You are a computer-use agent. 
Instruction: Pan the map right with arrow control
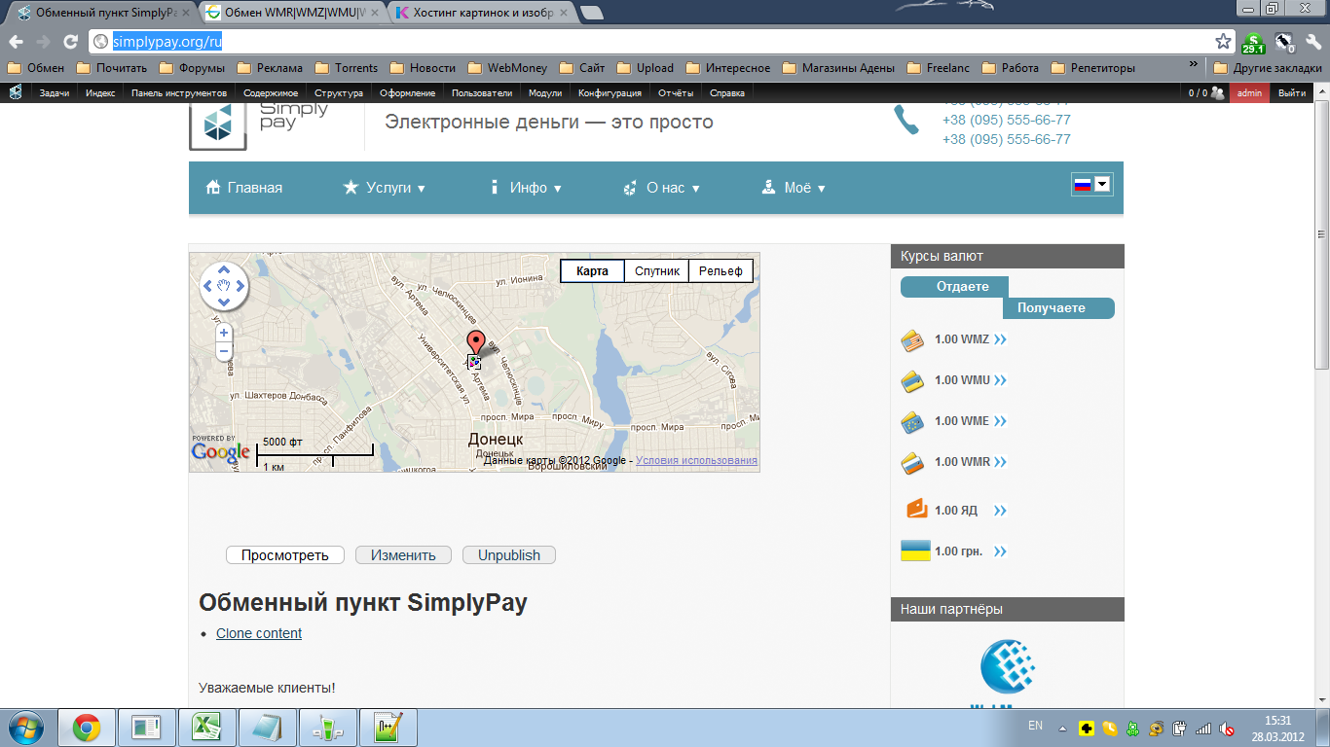(240, 286)
